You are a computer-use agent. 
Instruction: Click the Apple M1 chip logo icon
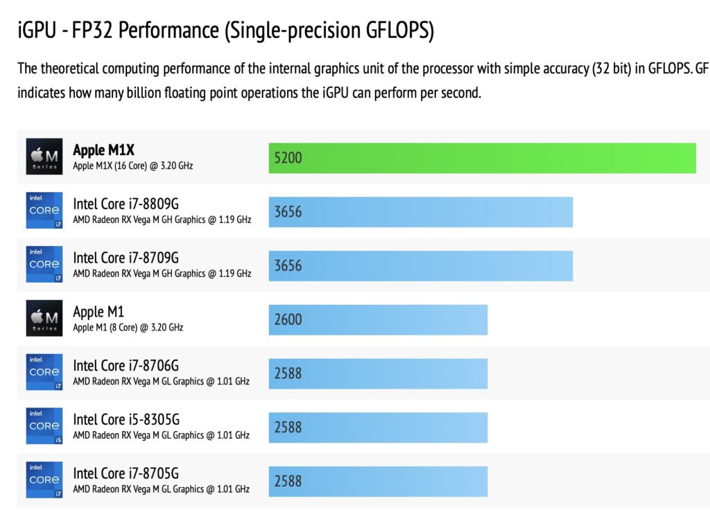tap(44, 317)
